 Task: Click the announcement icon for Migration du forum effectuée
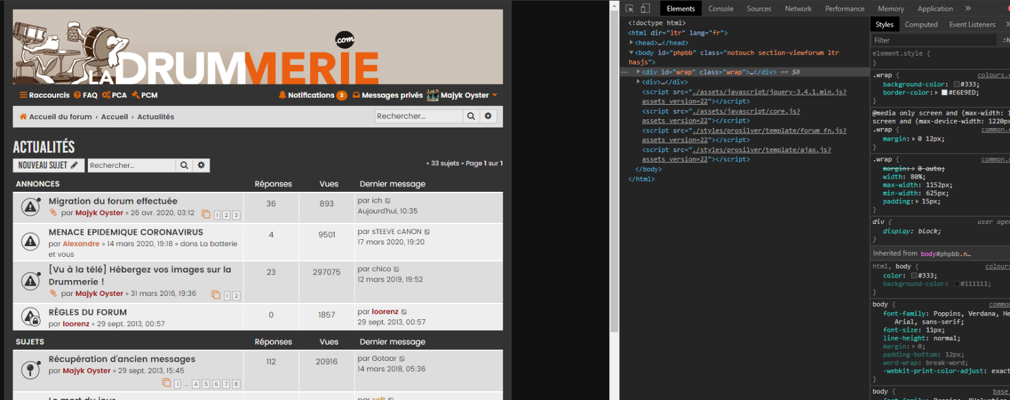[30, 206]
